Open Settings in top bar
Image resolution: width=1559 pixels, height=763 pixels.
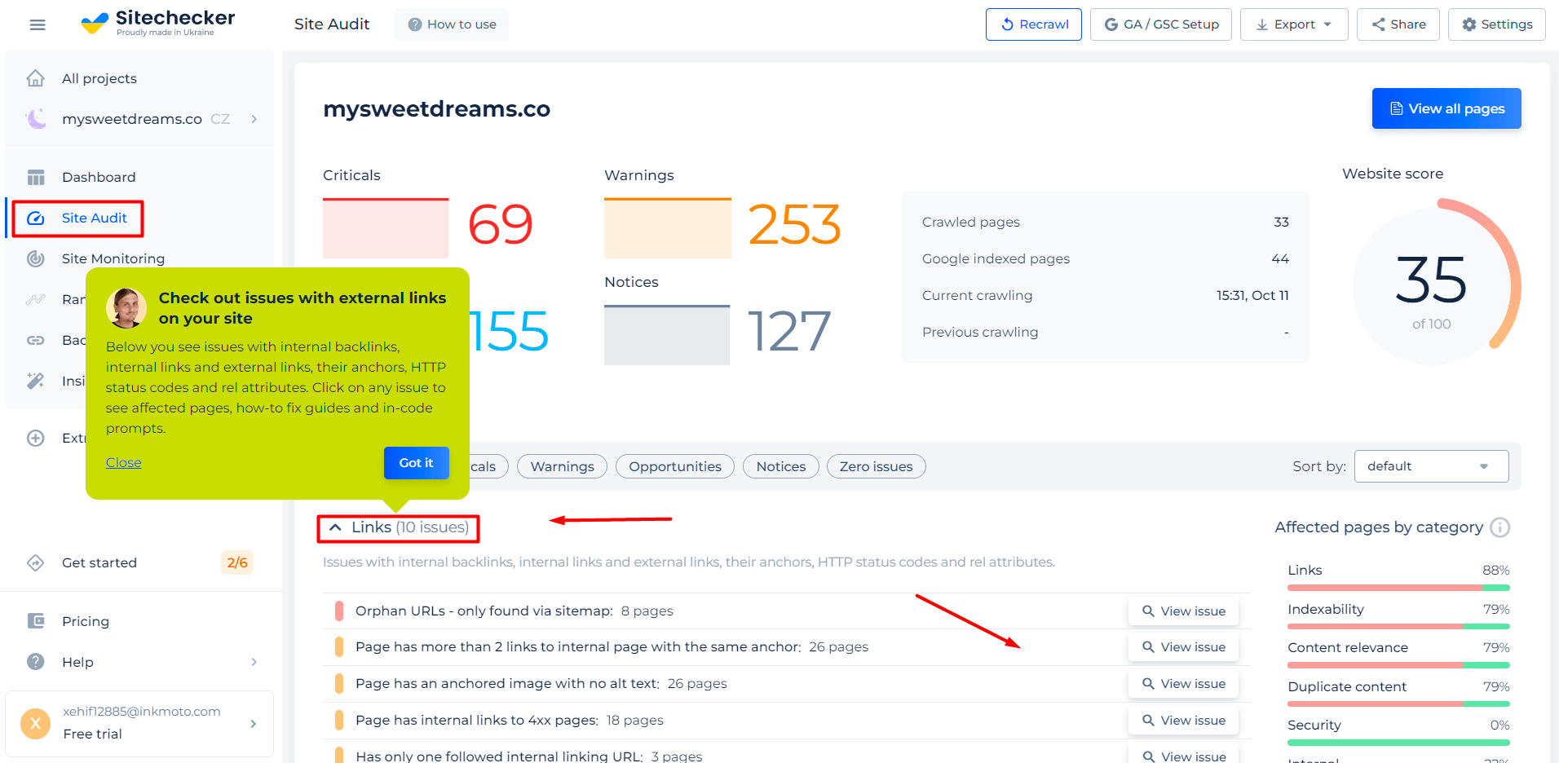coord(1497,24)
